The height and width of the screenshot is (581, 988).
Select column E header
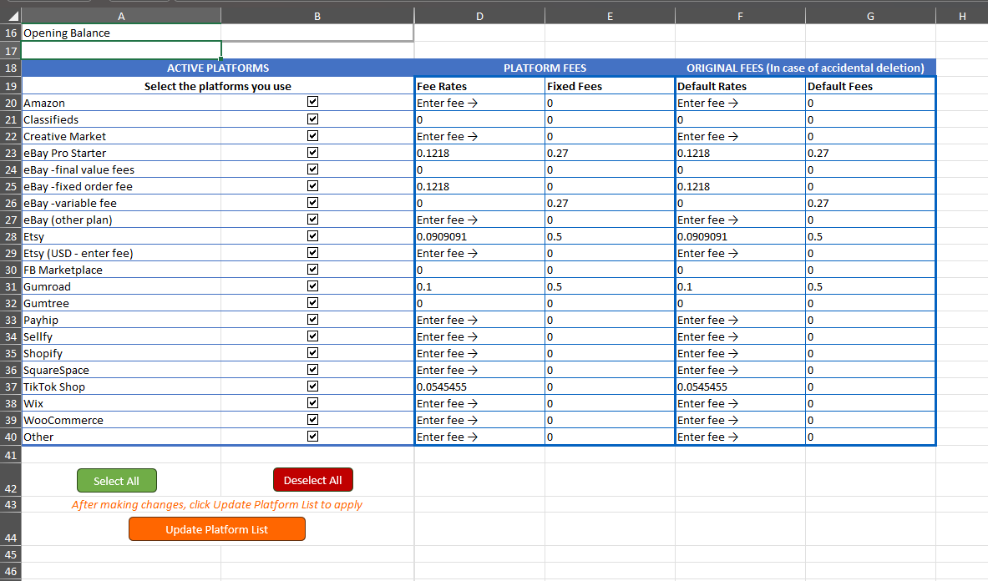click(610, 16)
